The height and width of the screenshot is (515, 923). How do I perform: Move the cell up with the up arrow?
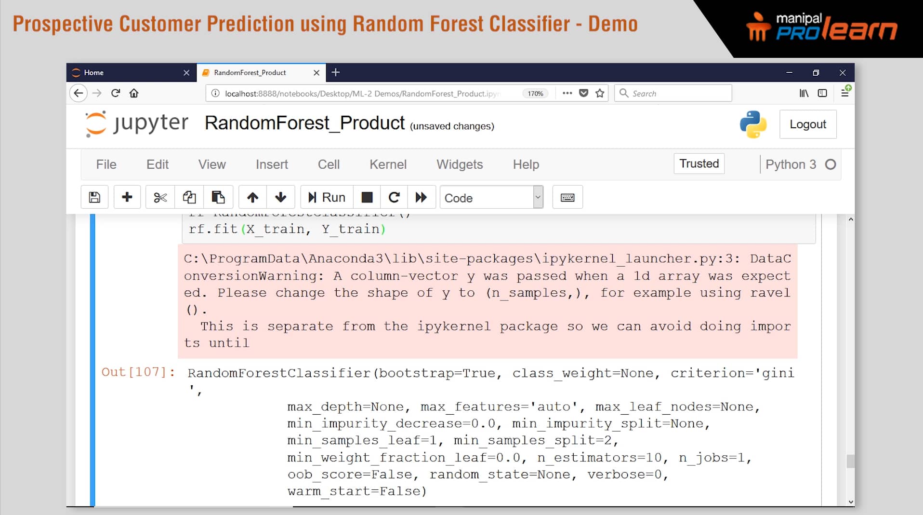click(252, 197)
